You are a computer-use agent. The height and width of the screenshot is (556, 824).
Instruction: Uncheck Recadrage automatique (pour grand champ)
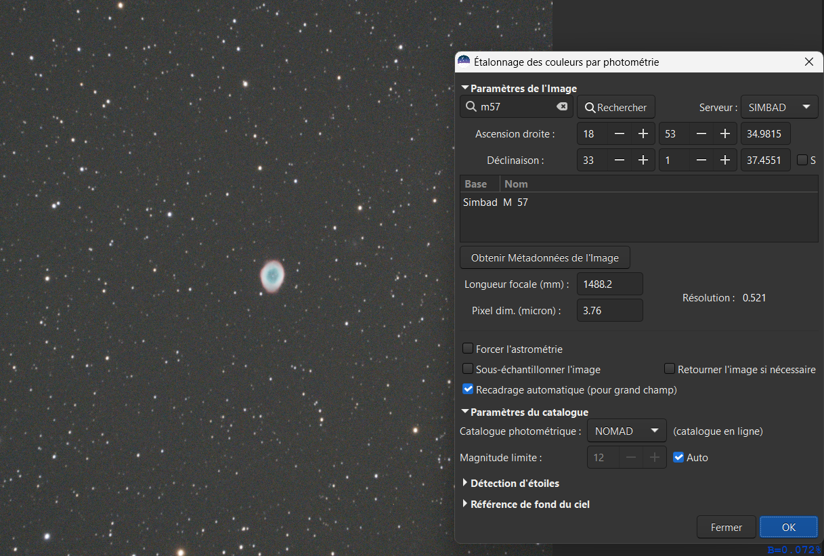468,389
